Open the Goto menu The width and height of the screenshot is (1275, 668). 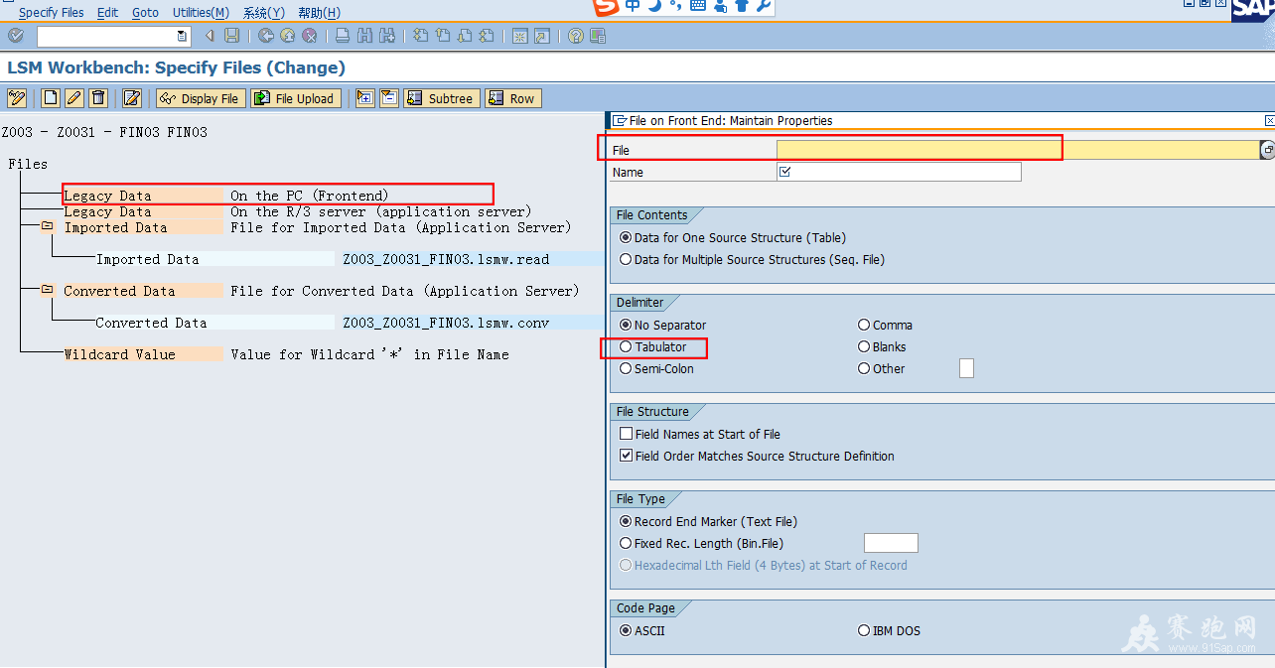[145, 13]
